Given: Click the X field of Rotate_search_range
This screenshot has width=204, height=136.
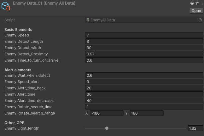Looking at the screenshot, I should click(107, 113).
